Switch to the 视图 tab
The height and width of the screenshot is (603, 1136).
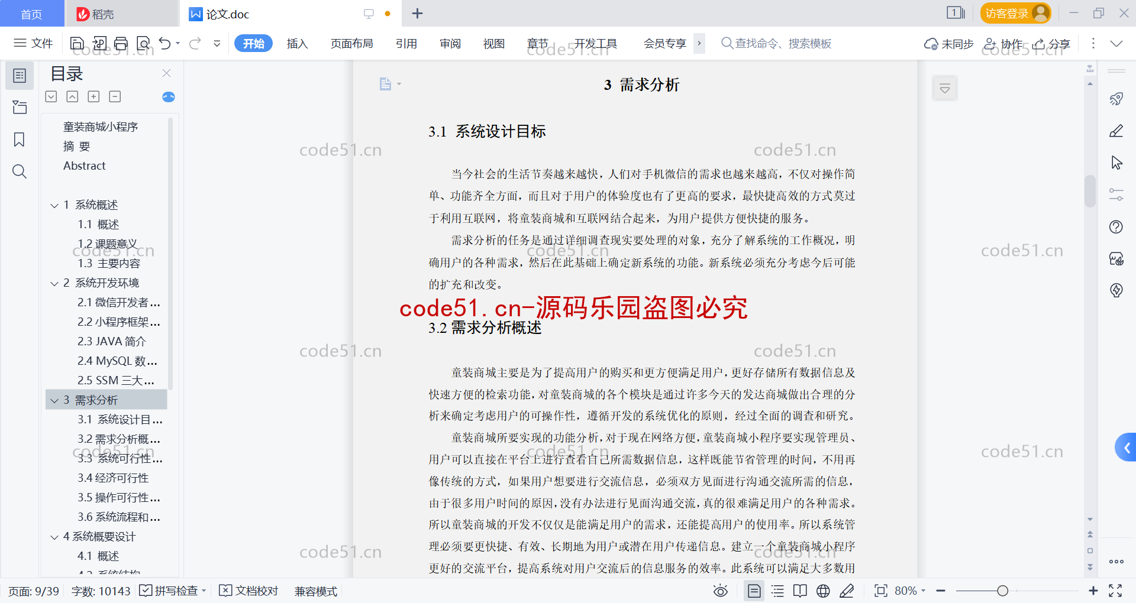[494, 43]
